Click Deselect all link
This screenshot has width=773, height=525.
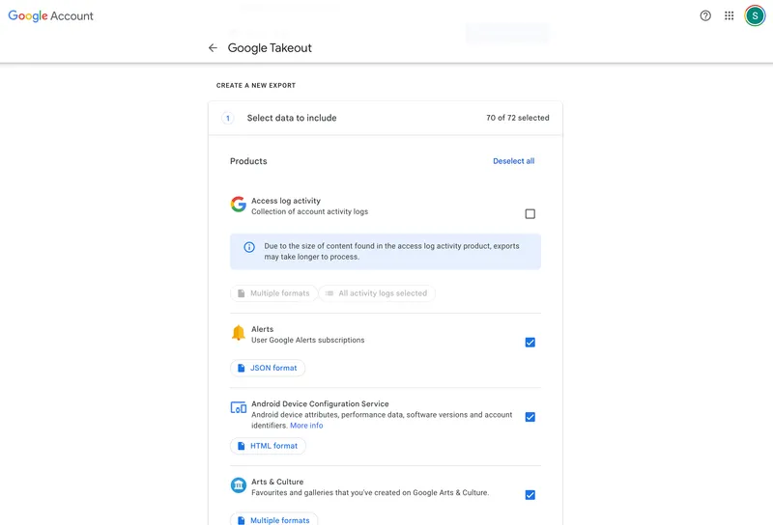click(514, 161)
